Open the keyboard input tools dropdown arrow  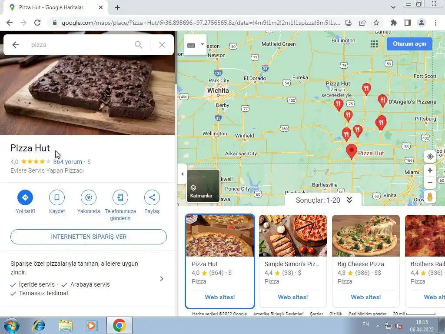click(x=203, y=44)
